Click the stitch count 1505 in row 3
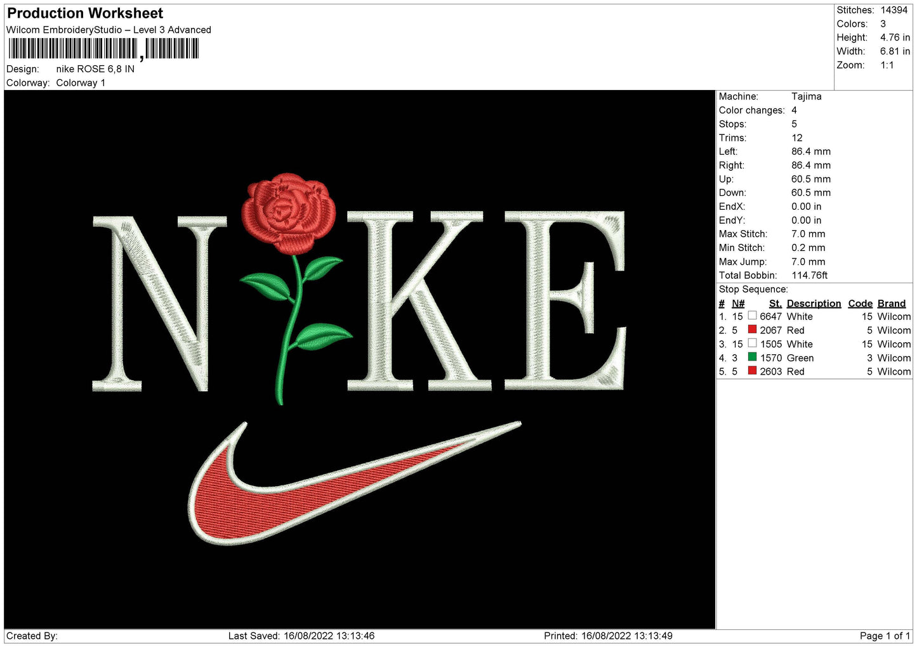The height and width of the screenshot is (647, 917). [771, 344]
